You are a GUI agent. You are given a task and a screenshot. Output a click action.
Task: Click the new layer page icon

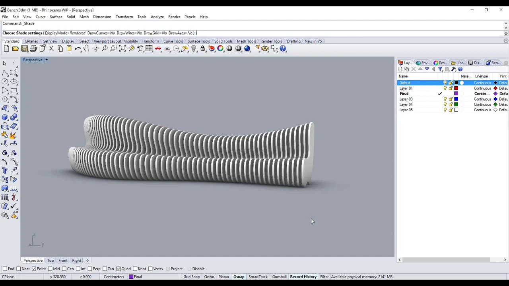click(x=400, y=69)
